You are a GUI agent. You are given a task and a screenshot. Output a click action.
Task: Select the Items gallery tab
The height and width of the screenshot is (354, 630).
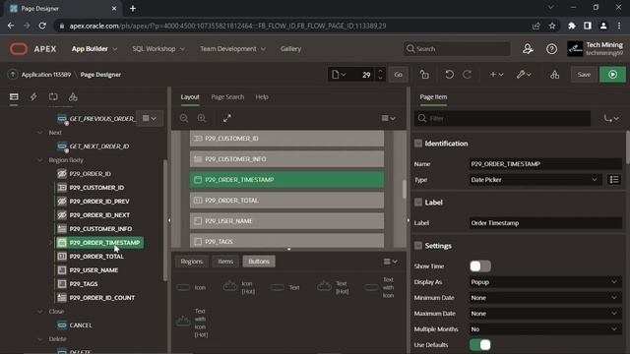[x=225, y=262]
